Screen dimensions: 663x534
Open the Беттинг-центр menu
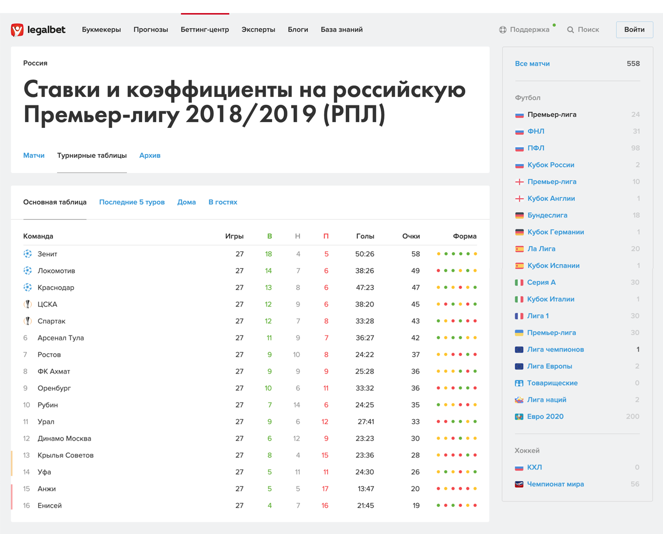(x=205, y=30)
